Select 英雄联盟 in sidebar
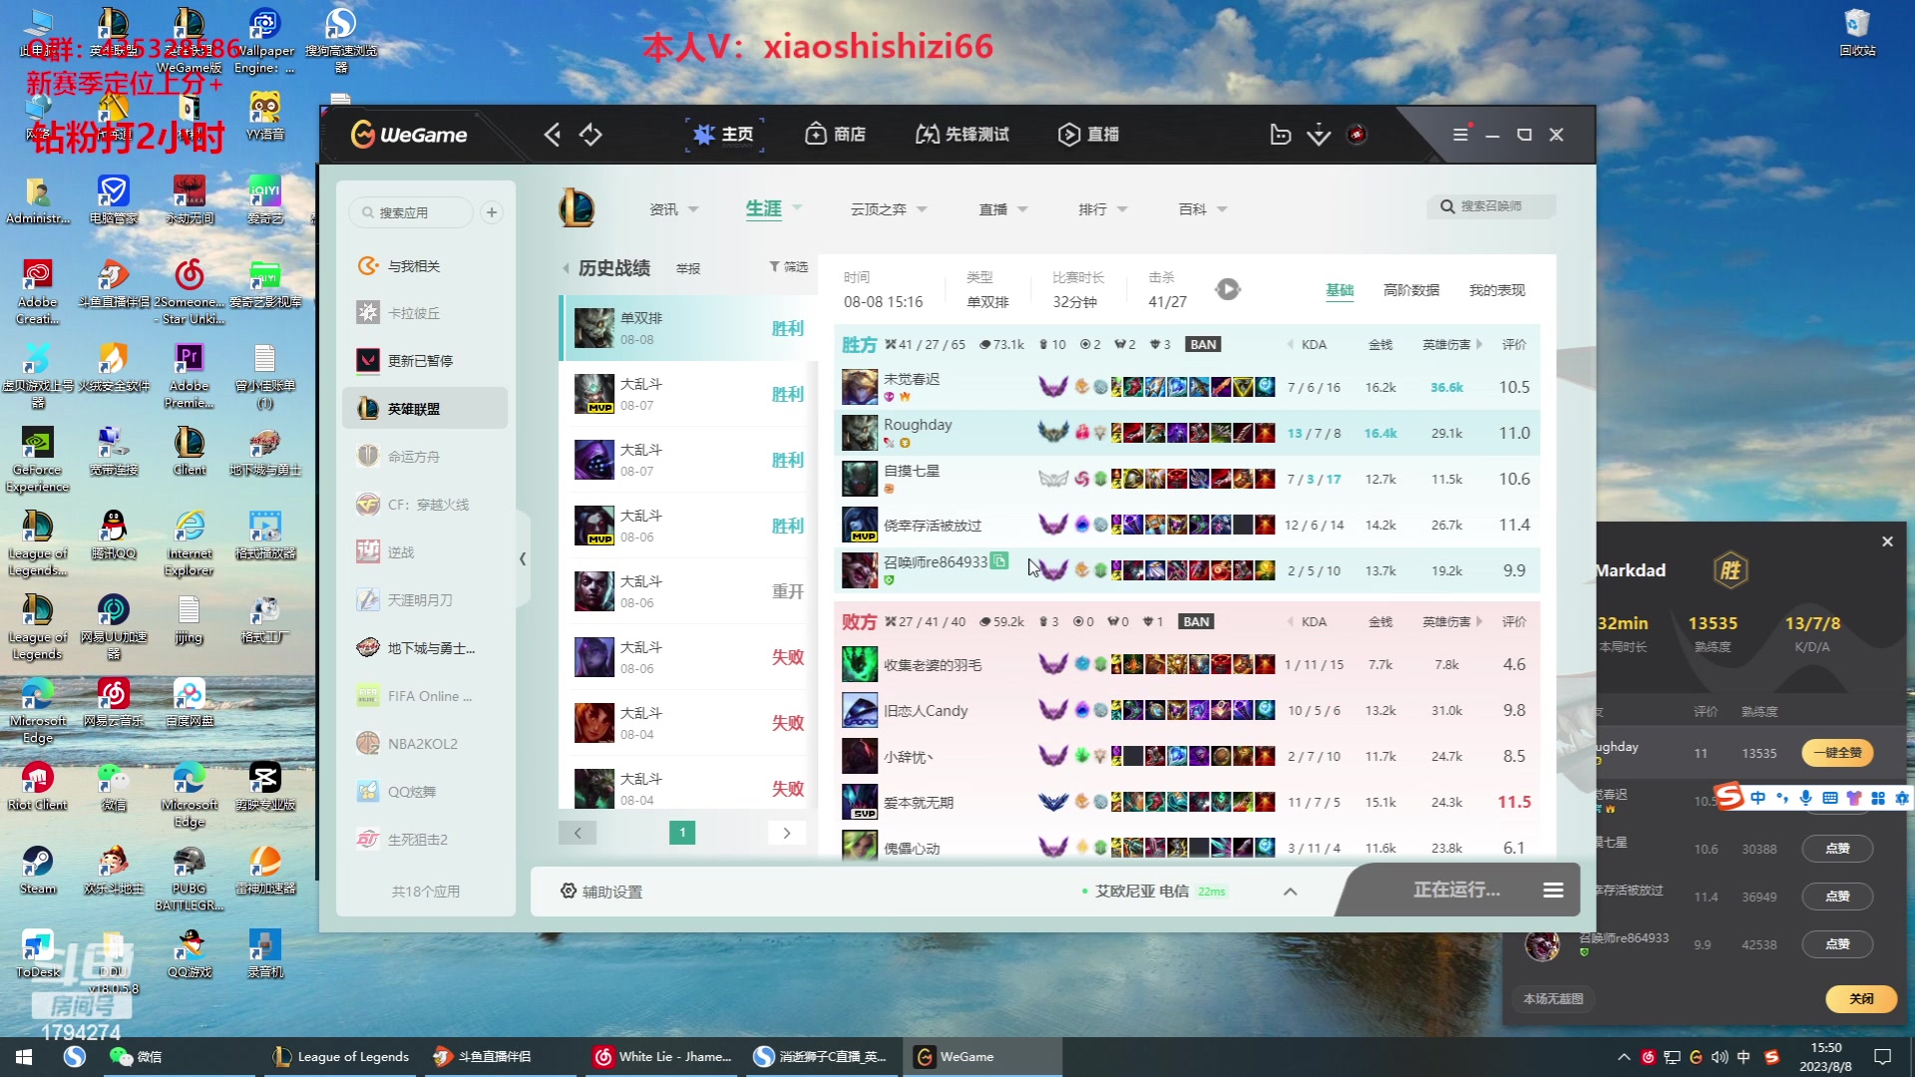The width and height of the screenshot is (1915, 1077). click(425, 409)
